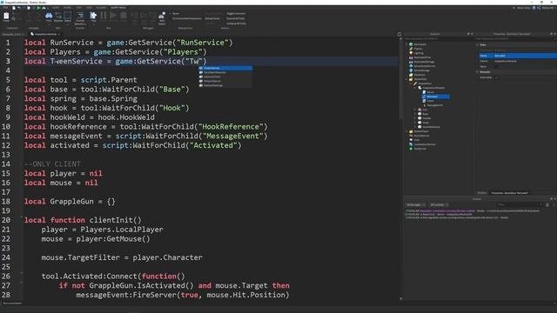Viewport: 557px width, 313px height.
Task: Click the Add Watch debugger icon
Action: coord(162,17)
